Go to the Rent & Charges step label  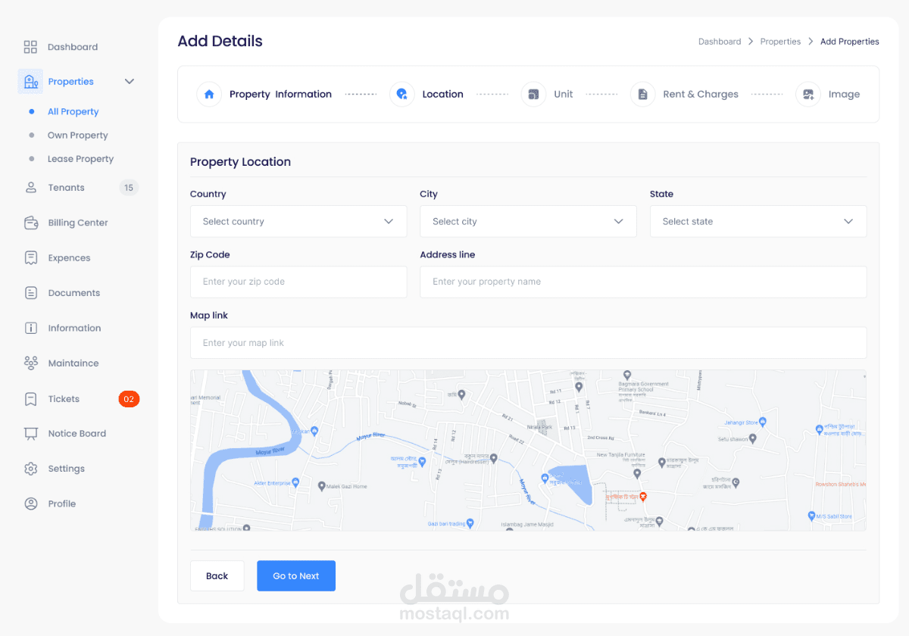click(701, 94)
